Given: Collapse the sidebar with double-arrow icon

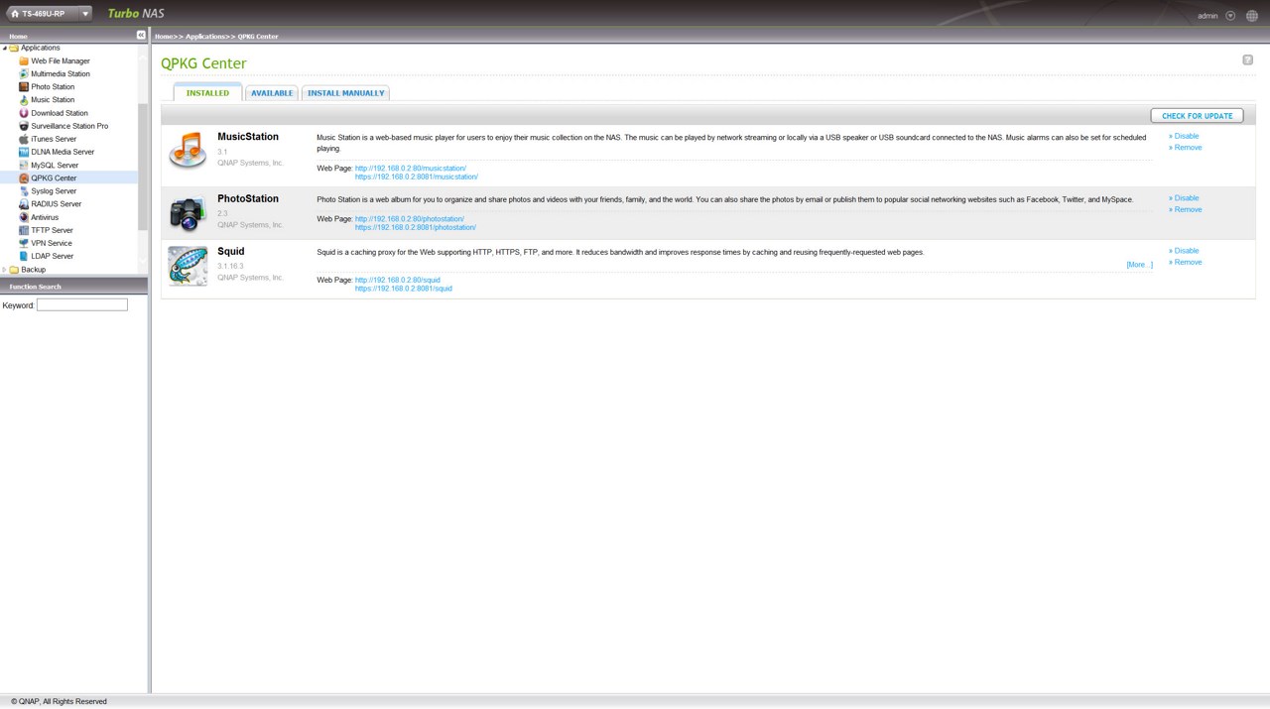Looking at the screenshot, I should click(141, 35).
